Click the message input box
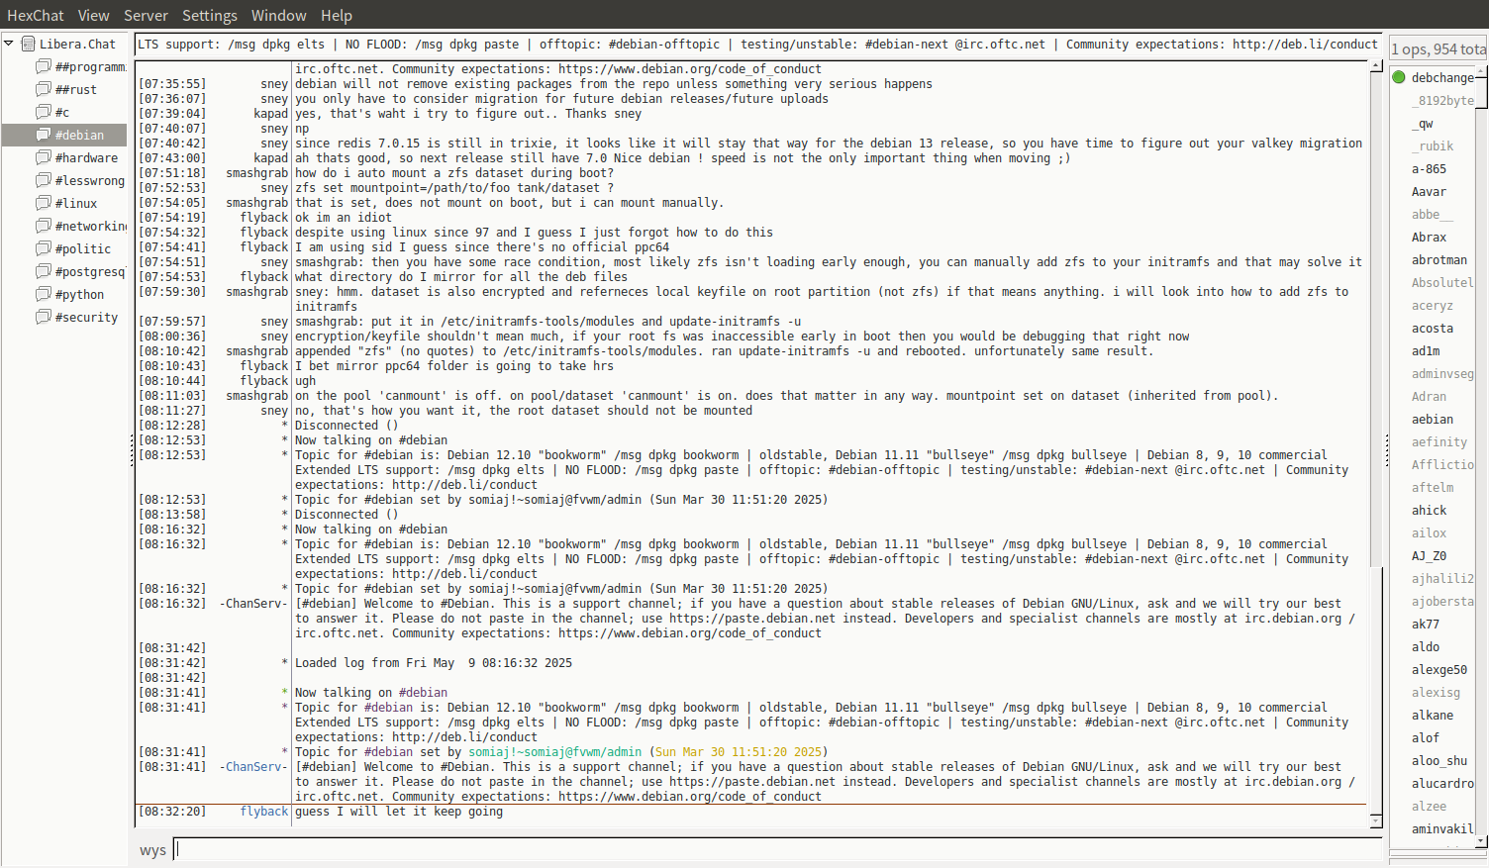 coord(778,849)
